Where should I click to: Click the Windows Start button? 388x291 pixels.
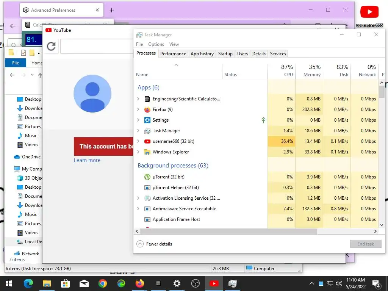click(x=9, y=283)
